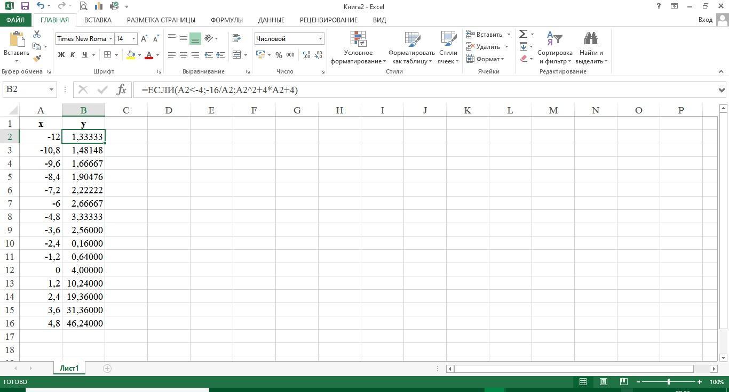This screenshot has height=392, width=729.
Task: Paste clipboard contents using Вставить clipboard icon
Action: [x=17, y=40]
